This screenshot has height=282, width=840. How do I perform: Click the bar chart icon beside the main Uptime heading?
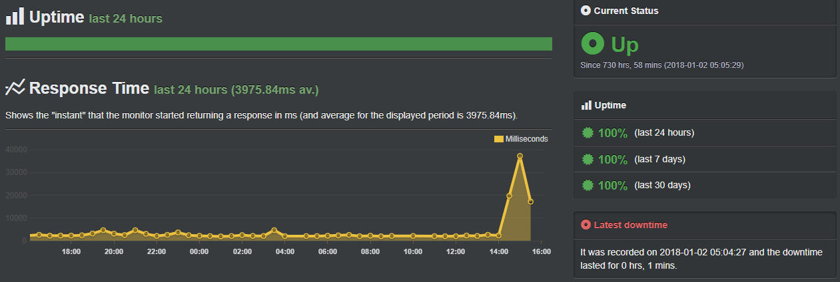pos(15,16)
